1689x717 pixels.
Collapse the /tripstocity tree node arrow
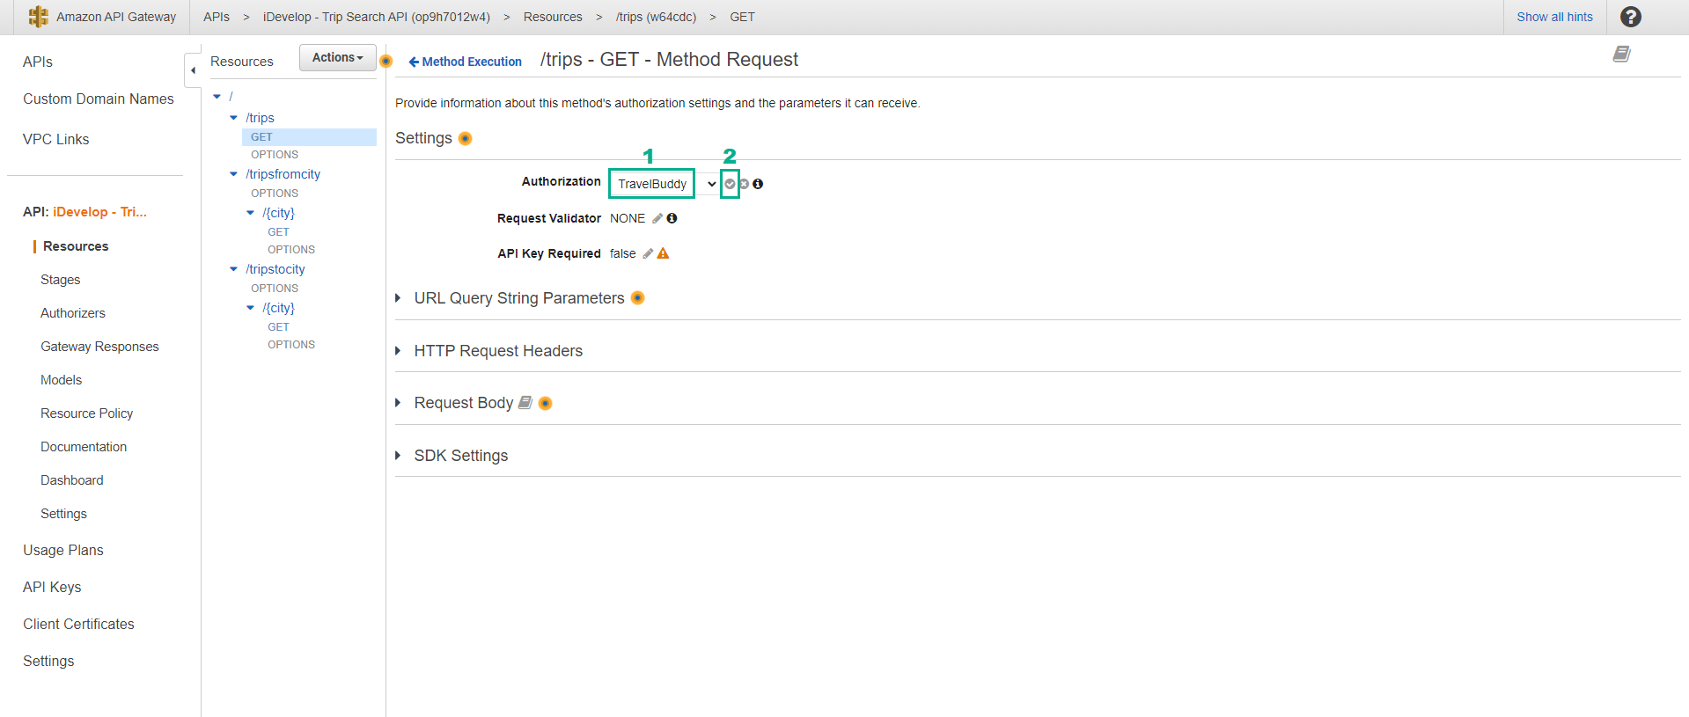click(233, 269)
